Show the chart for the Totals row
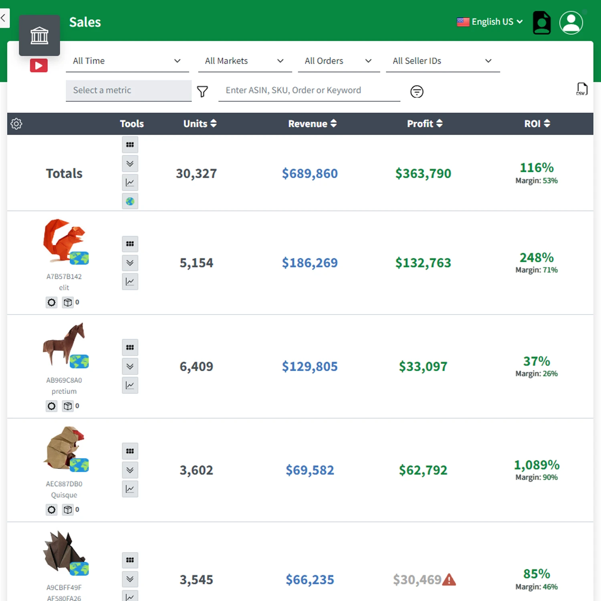 130,182
